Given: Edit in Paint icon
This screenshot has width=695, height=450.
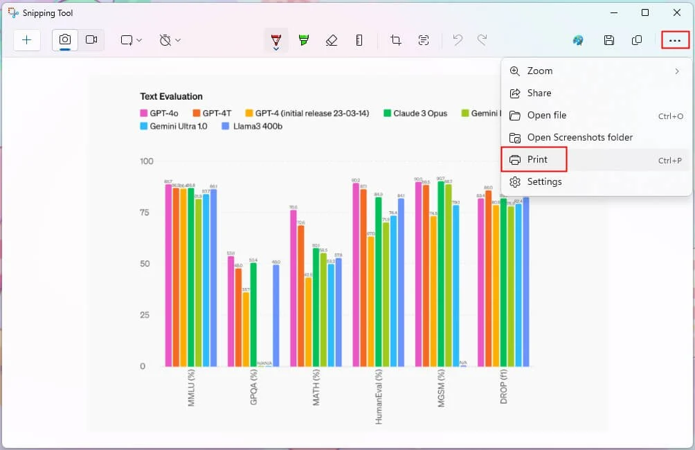Looking at the screenshot, I should tap(578, 40).
